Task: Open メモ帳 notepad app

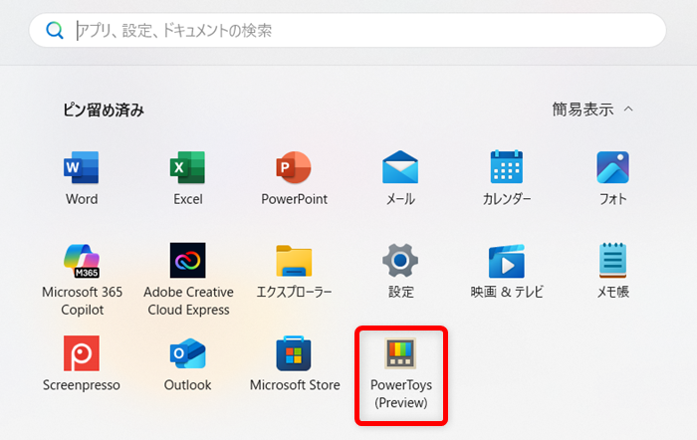Action: 613,271
